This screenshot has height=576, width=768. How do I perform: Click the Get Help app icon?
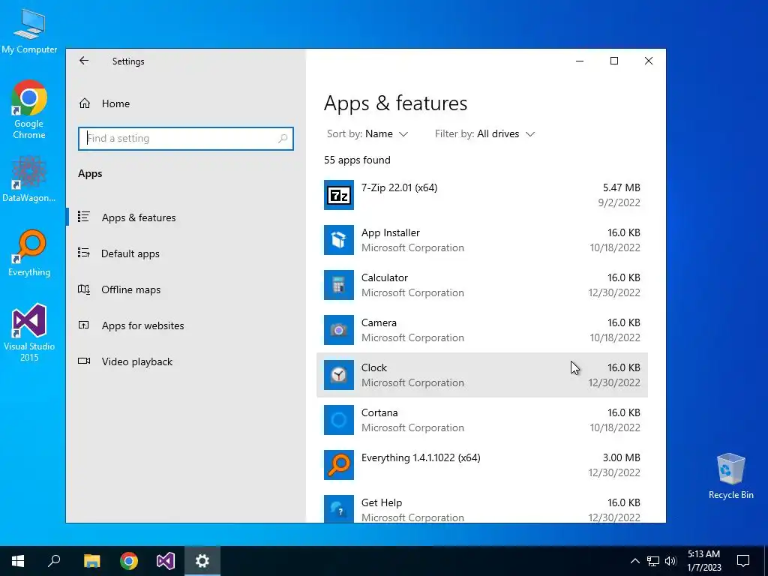click(338, 509)
